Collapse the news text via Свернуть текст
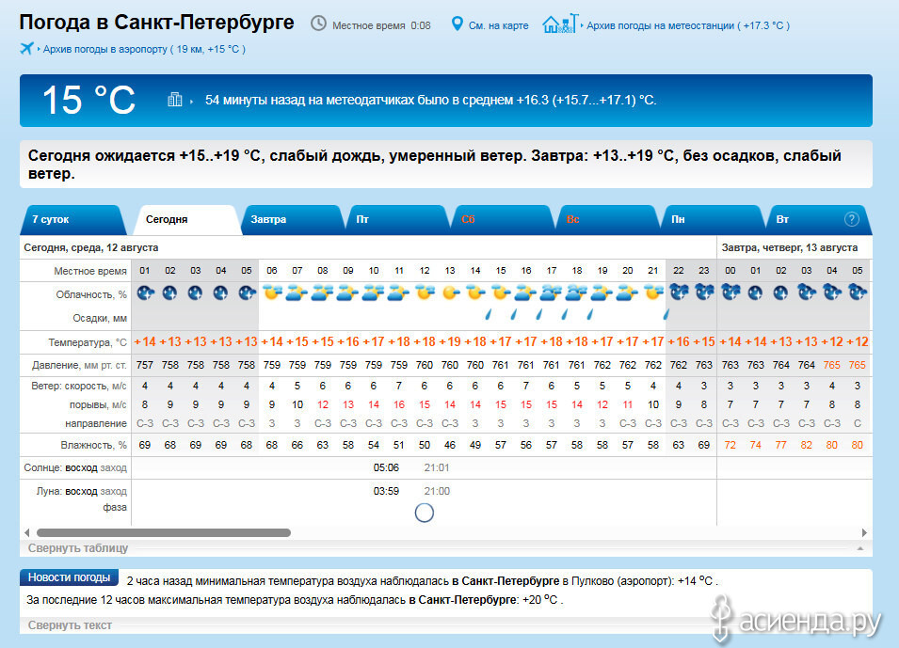The height and width of the screenshot is (648, 899). click(70, 625)
